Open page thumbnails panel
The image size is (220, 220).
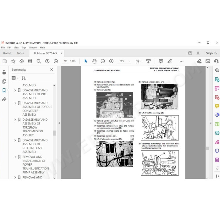[4, 81]
